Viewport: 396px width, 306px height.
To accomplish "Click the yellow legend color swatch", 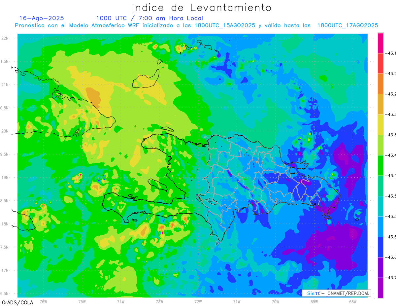I will tap(380, 124).
